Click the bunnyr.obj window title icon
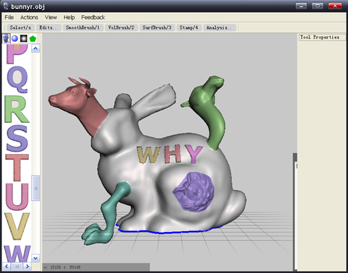 [6, 6]
